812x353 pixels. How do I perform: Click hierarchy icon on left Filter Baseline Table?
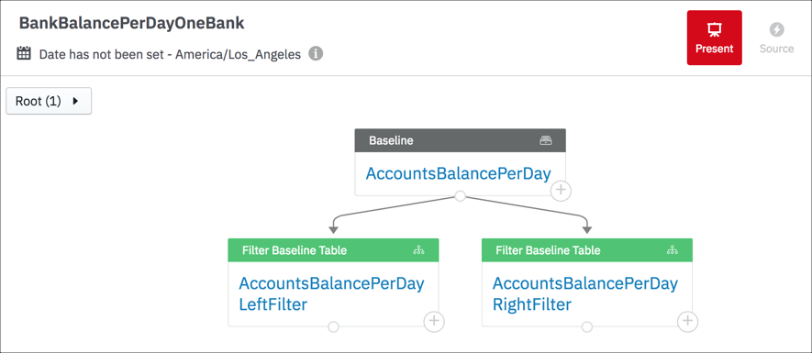pyautogui.click(x=418, y=250)
